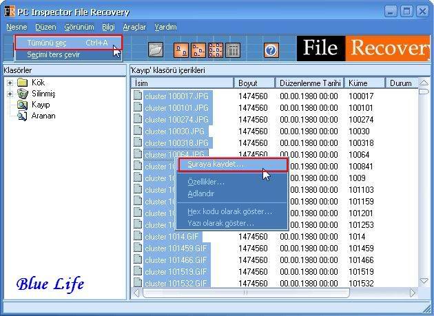The image size is (434, 316).
Task: Click file icon of cluster 100101.JPG
Action: (138, 107)
